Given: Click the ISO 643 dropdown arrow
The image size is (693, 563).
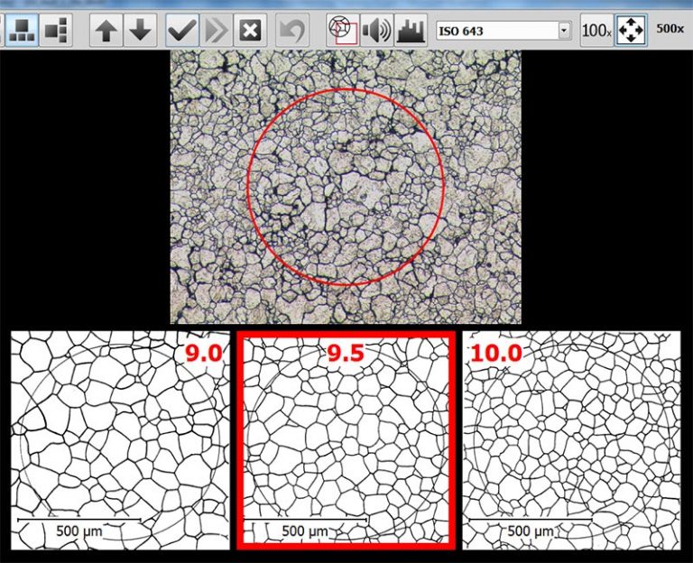Looking at the screenshot, I should point(565,31).
